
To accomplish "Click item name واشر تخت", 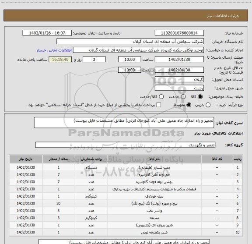I will 154,211.
